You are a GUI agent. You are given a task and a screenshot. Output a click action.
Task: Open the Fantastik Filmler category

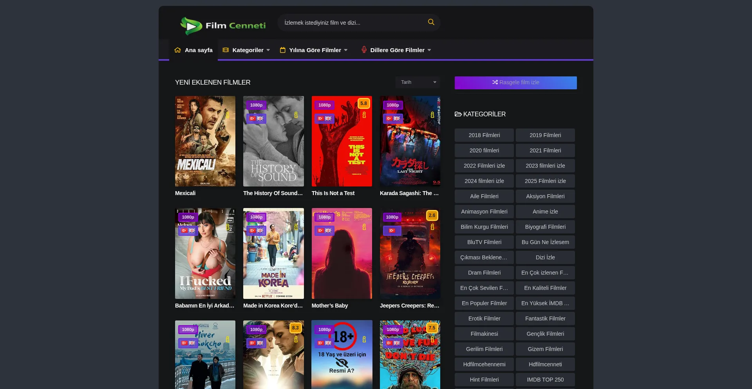[545, 318]
